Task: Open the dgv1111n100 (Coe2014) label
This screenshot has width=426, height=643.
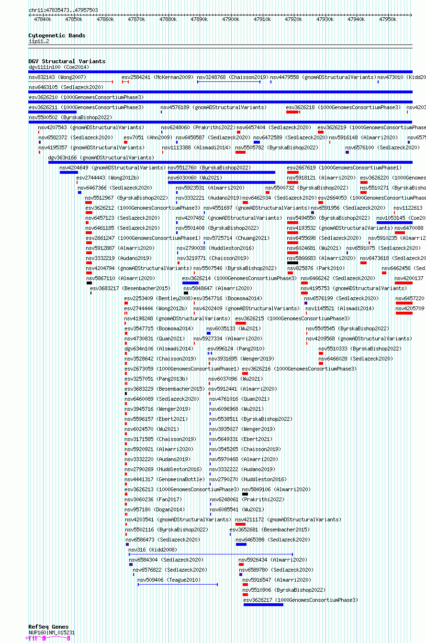Action: [59, 67]
